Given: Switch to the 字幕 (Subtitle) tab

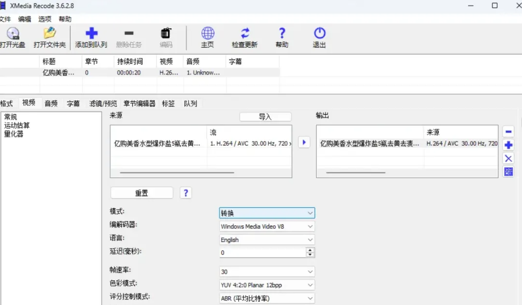Looking at the screenshot, I should [73, 103].
